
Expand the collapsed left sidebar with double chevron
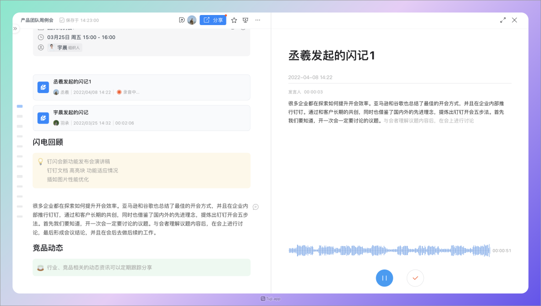click(15, 29)
